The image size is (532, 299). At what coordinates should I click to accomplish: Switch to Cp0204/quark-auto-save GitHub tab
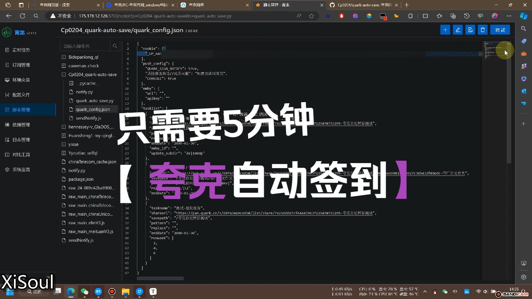pyautogui.click(x=364, y=5)
